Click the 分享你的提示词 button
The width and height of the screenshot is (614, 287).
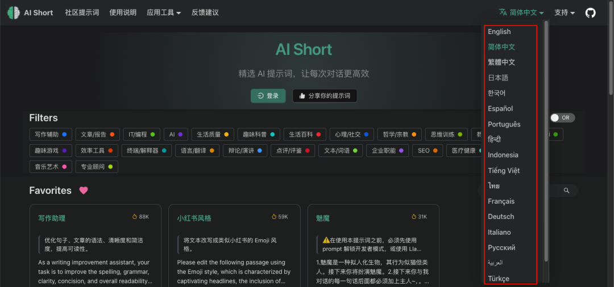coord(325,96)
